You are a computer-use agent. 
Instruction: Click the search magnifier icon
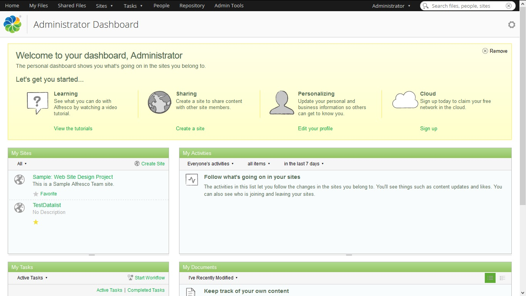click(x=425, y=6)
